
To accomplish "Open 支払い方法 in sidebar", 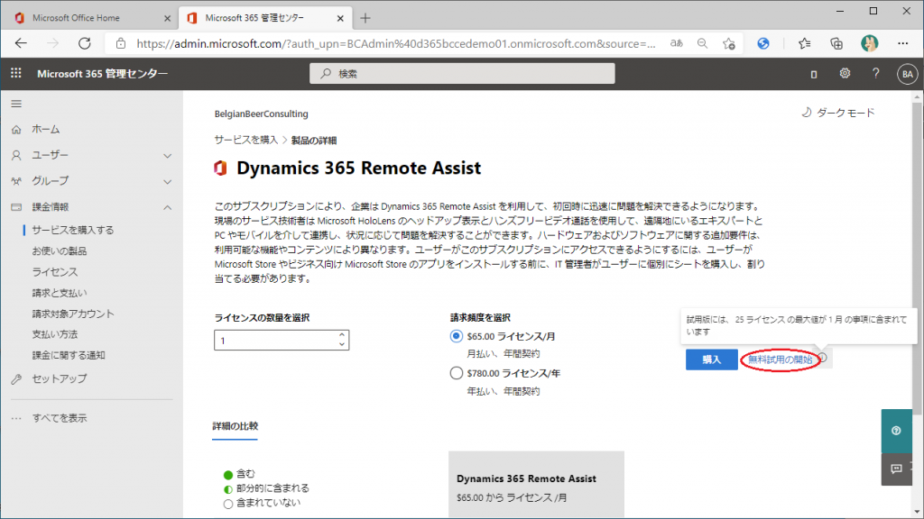I will point(55,335).
